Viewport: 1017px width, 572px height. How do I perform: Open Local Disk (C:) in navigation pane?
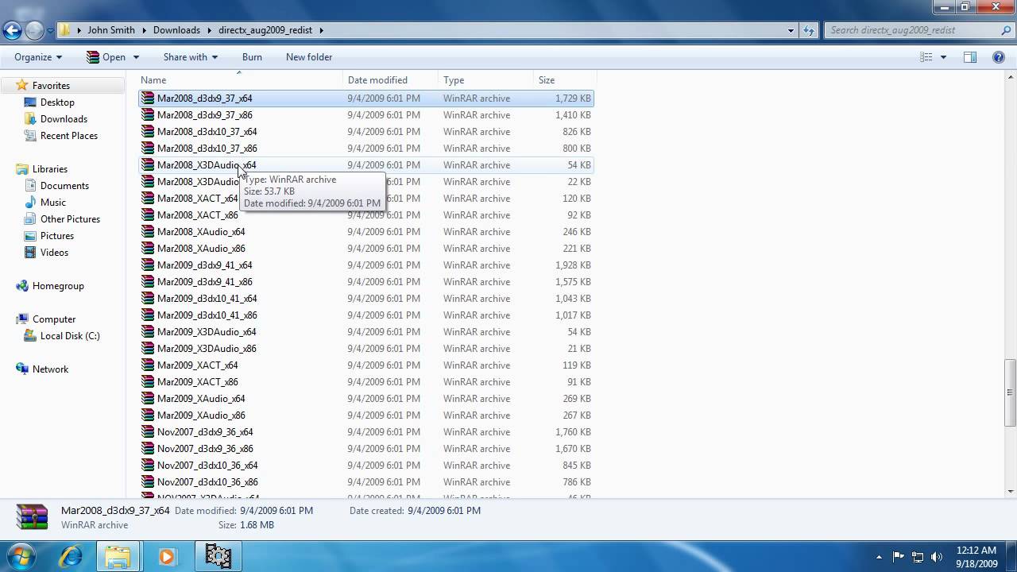coord(70,336)
